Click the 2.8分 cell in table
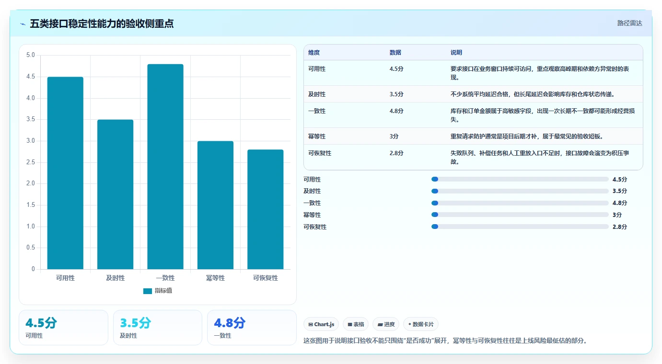Viewport: 662px width, 364px height. [396, 153]
